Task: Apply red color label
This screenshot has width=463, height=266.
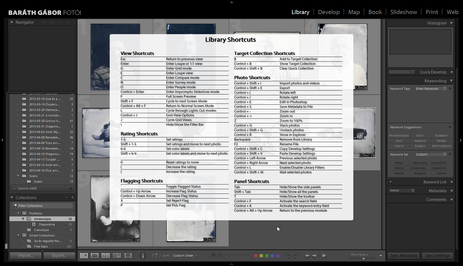Action: [x=256, y=256]
